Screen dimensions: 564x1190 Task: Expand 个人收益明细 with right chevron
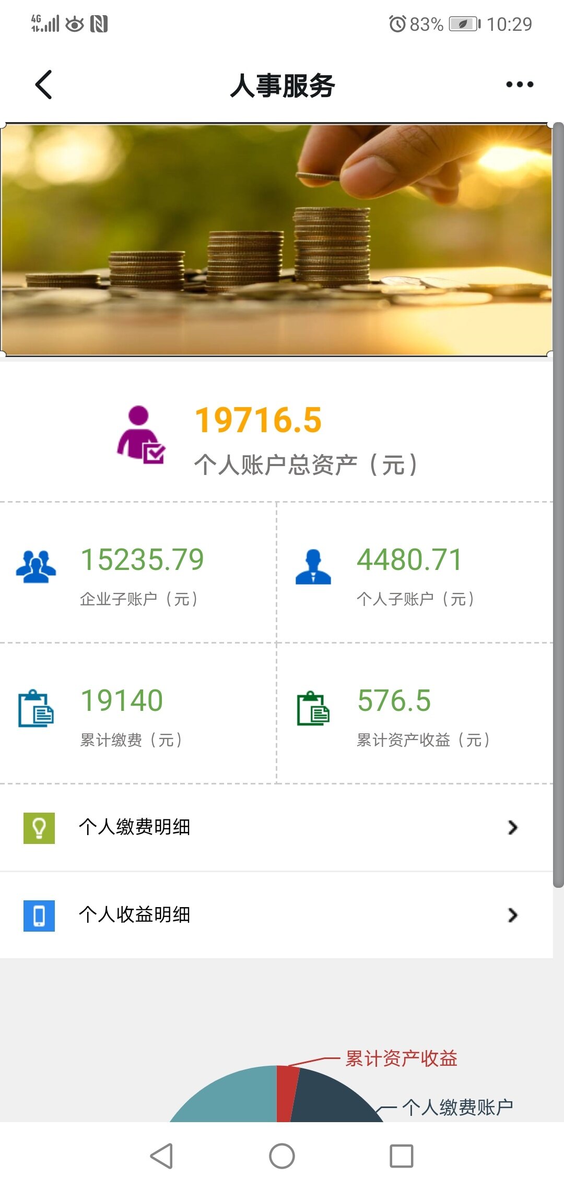[512, 915]
